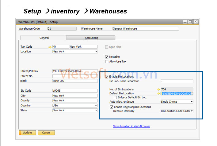Check Enforce Default Bin Loc. option
217x146 pixels.
[115, 97]
